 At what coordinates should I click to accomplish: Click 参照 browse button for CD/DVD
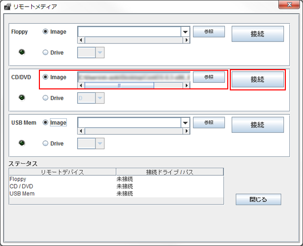(209, 77)
